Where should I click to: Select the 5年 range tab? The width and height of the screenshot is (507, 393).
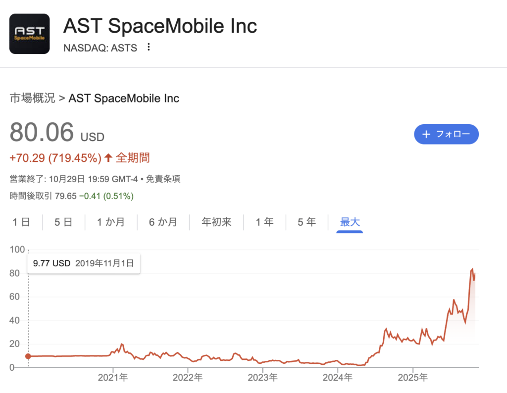click(x=306, y=222)
